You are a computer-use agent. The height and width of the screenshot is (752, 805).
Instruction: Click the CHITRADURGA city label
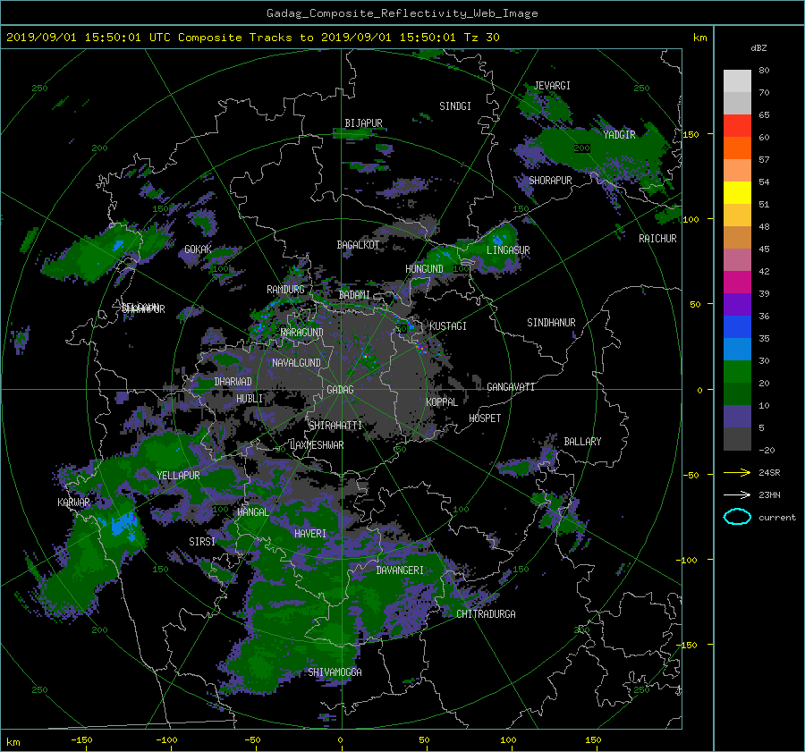coord(487,614)
